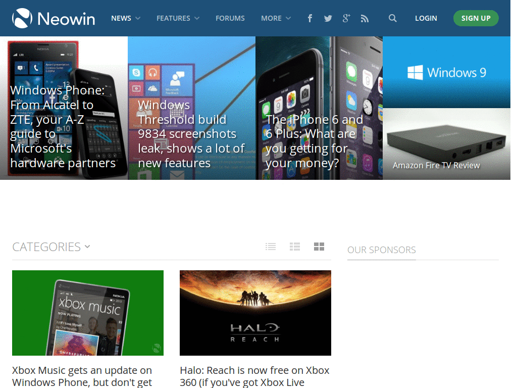Open the CATEGORIES dropdown
This screenshot has height=388, width=517.
51,247
